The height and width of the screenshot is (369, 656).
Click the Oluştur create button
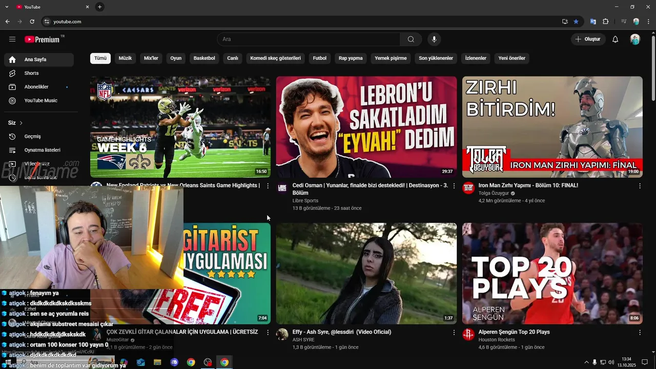(x=588, y=39)
